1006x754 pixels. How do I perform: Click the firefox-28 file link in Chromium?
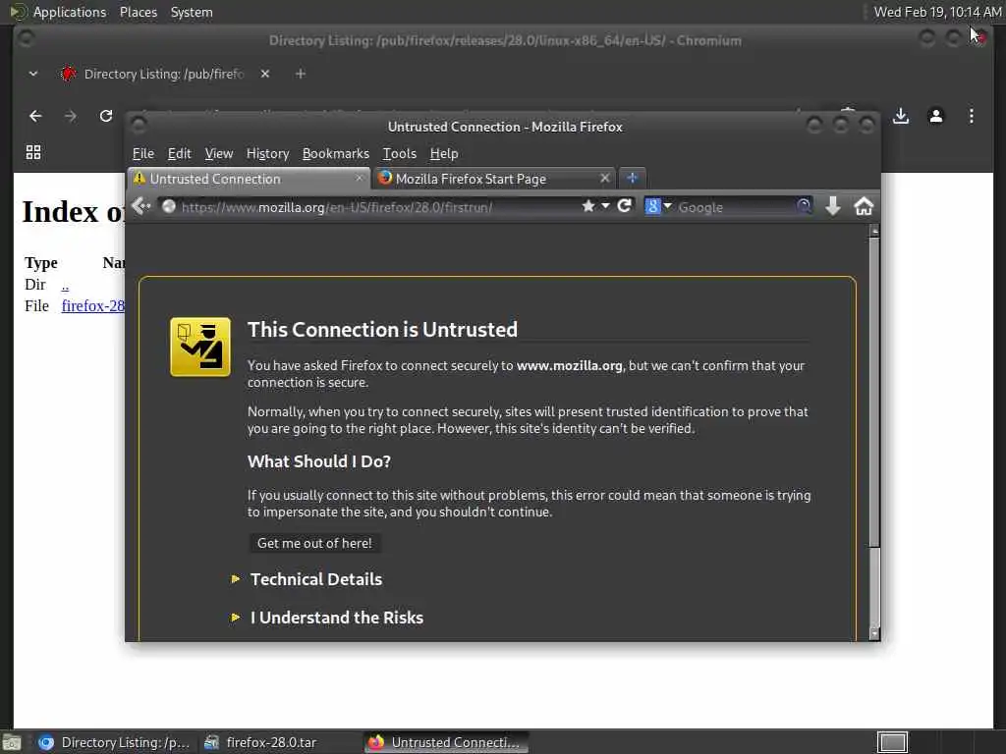click(93, 306)
